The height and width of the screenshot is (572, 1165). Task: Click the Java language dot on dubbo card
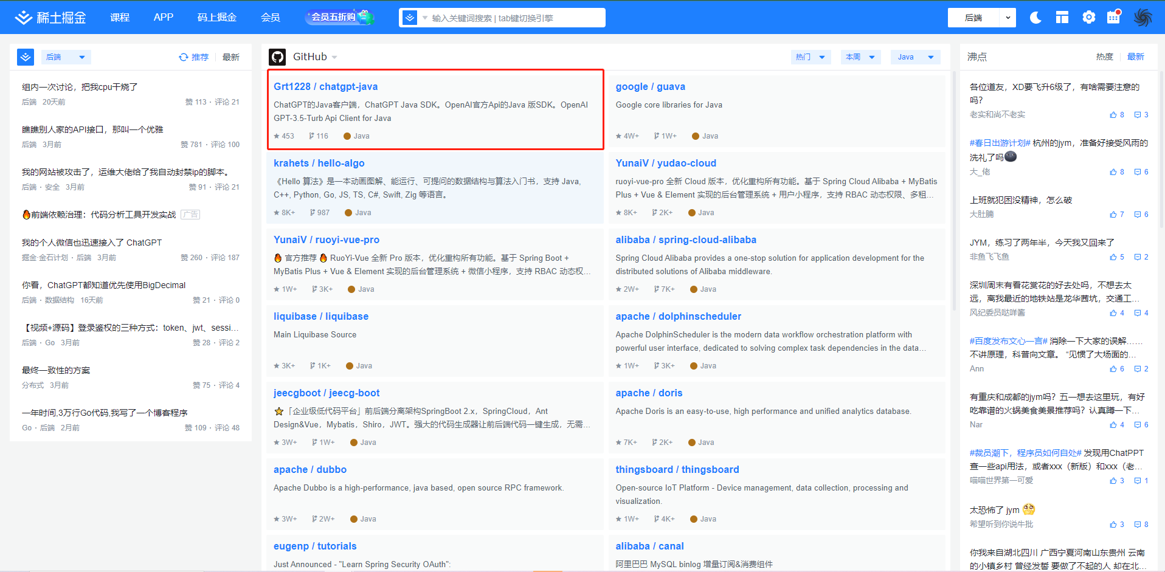(x=354, y=519)
